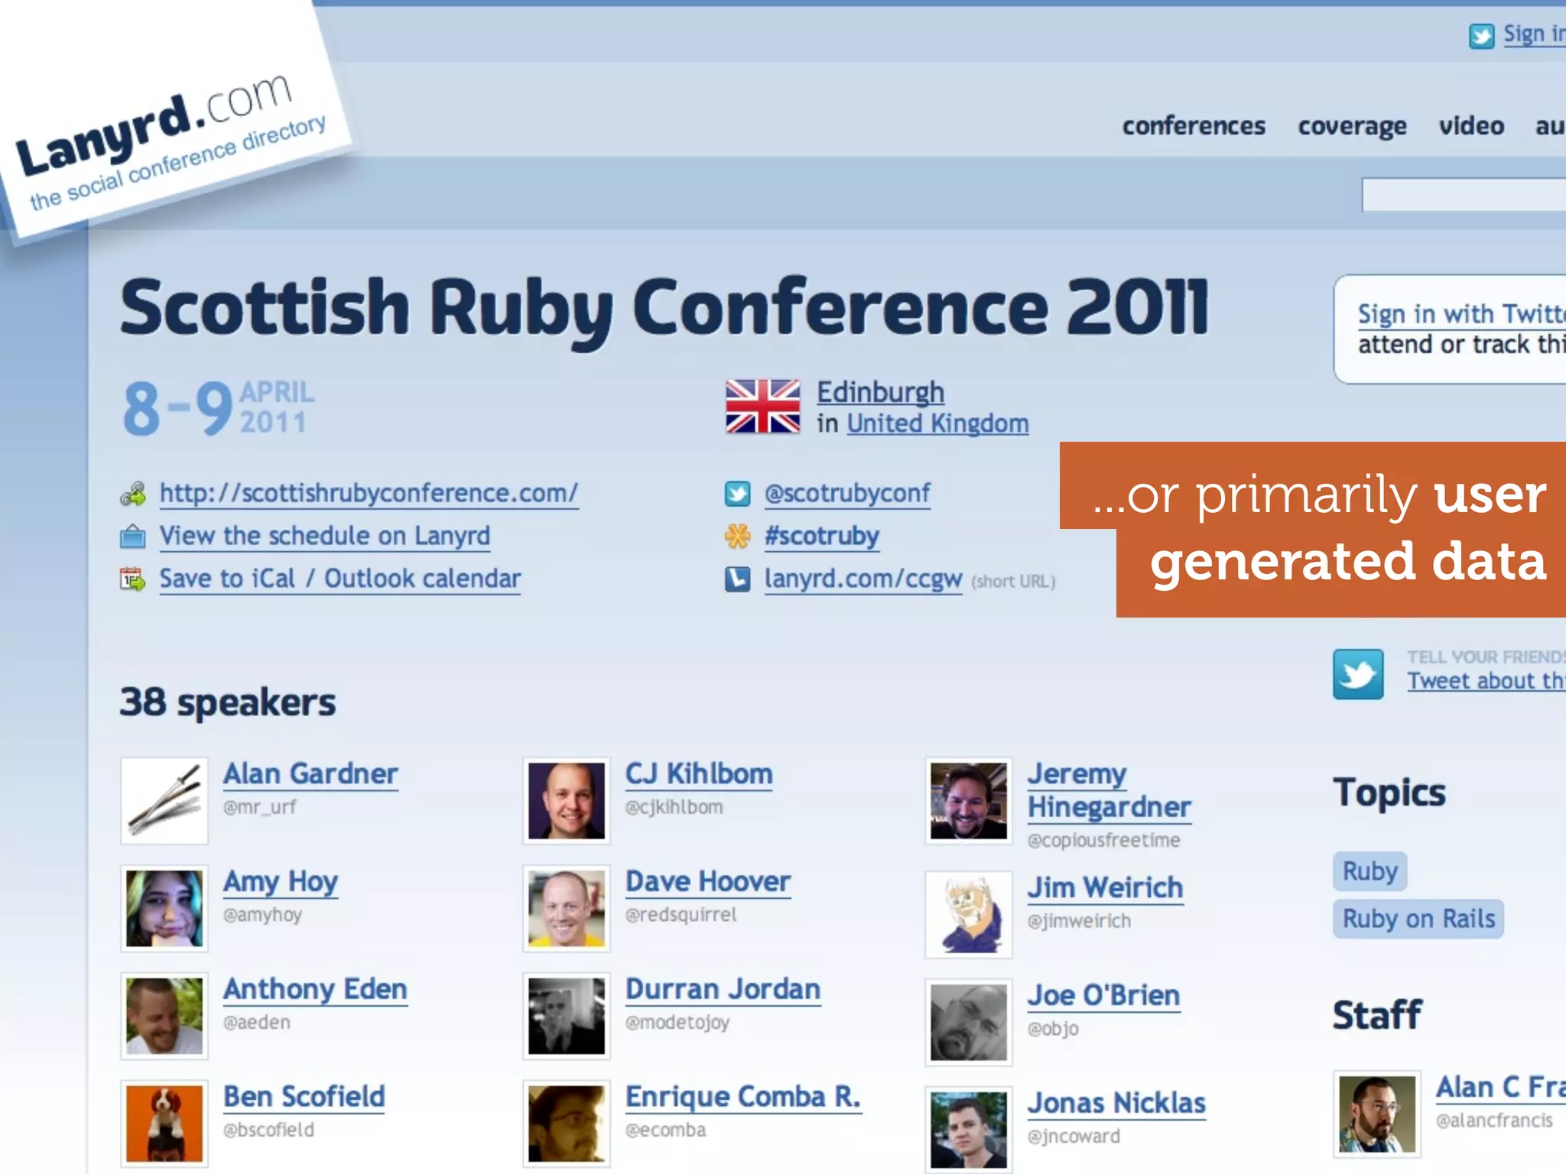Open the #scotruby hashtag link
The width and height of the screenshot is (1566, 1174).
(x=822, y=537)
